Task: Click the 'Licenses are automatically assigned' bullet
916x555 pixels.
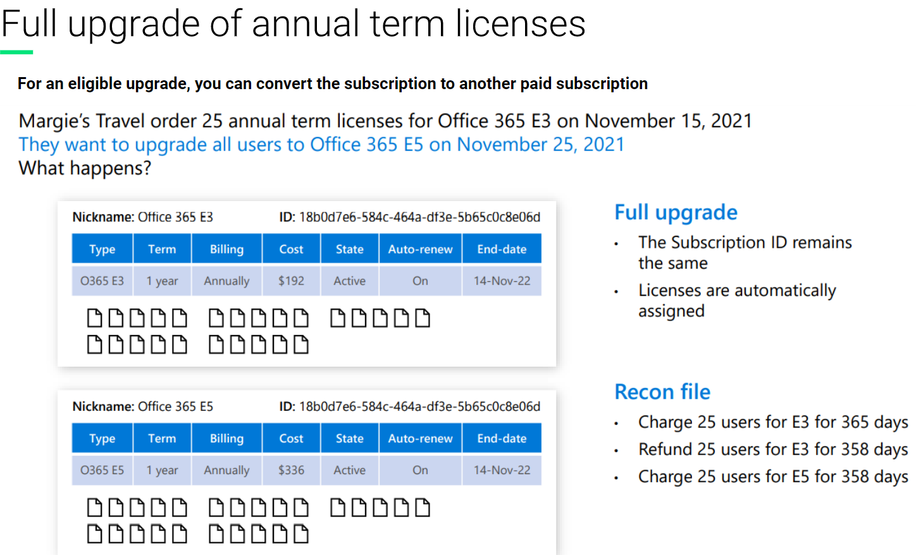Action: pos(737,300)
